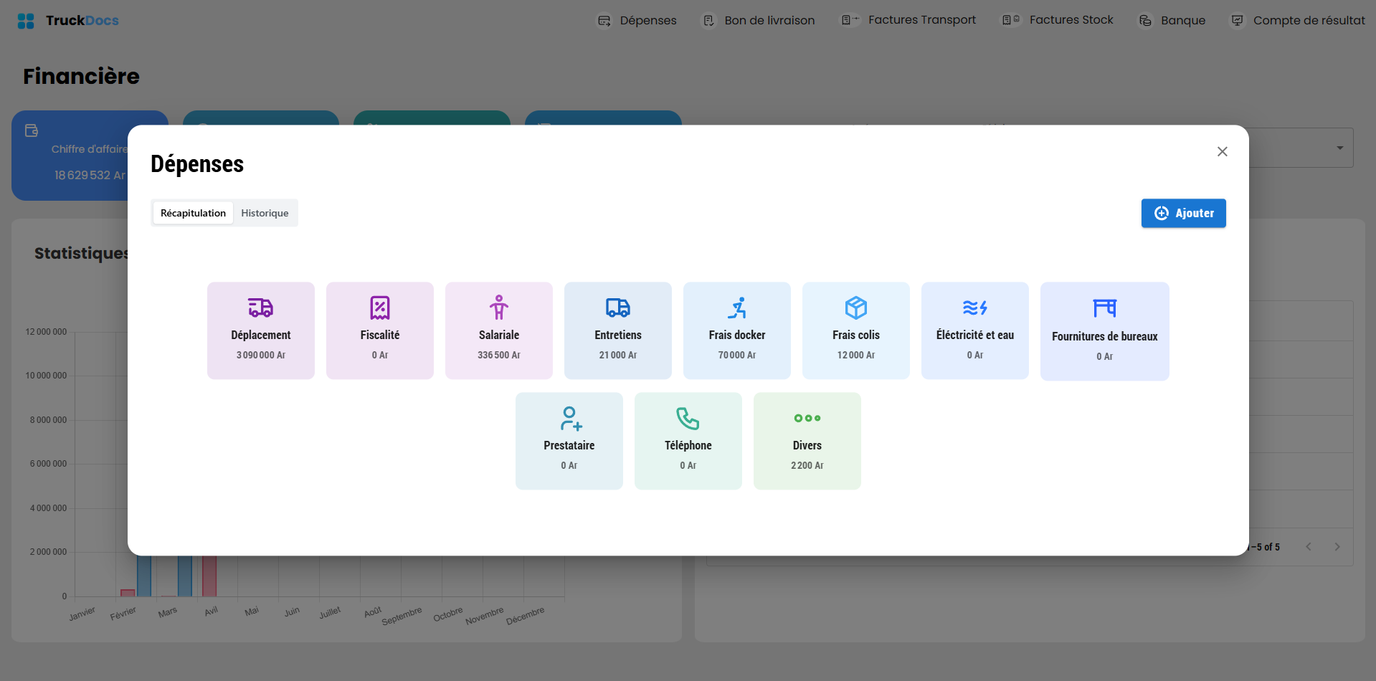Click the Téléphone handset icon

tap(688, 418)
